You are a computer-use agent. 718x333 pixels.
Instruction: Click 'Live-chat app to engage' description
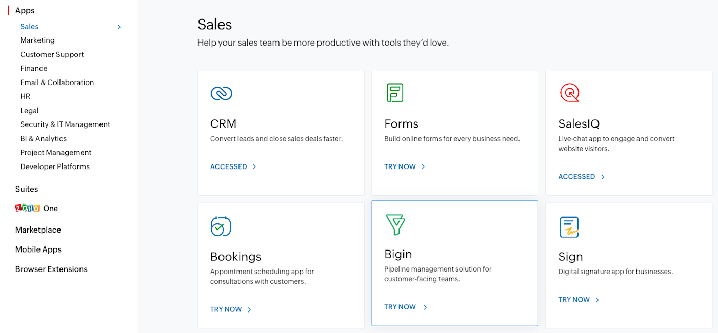coord(616,144)
